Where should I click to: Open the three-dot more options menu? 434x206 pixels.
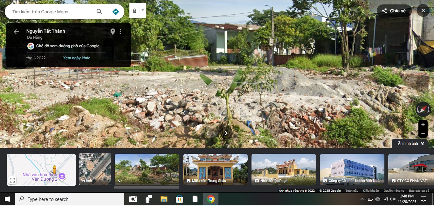[121, 32]
